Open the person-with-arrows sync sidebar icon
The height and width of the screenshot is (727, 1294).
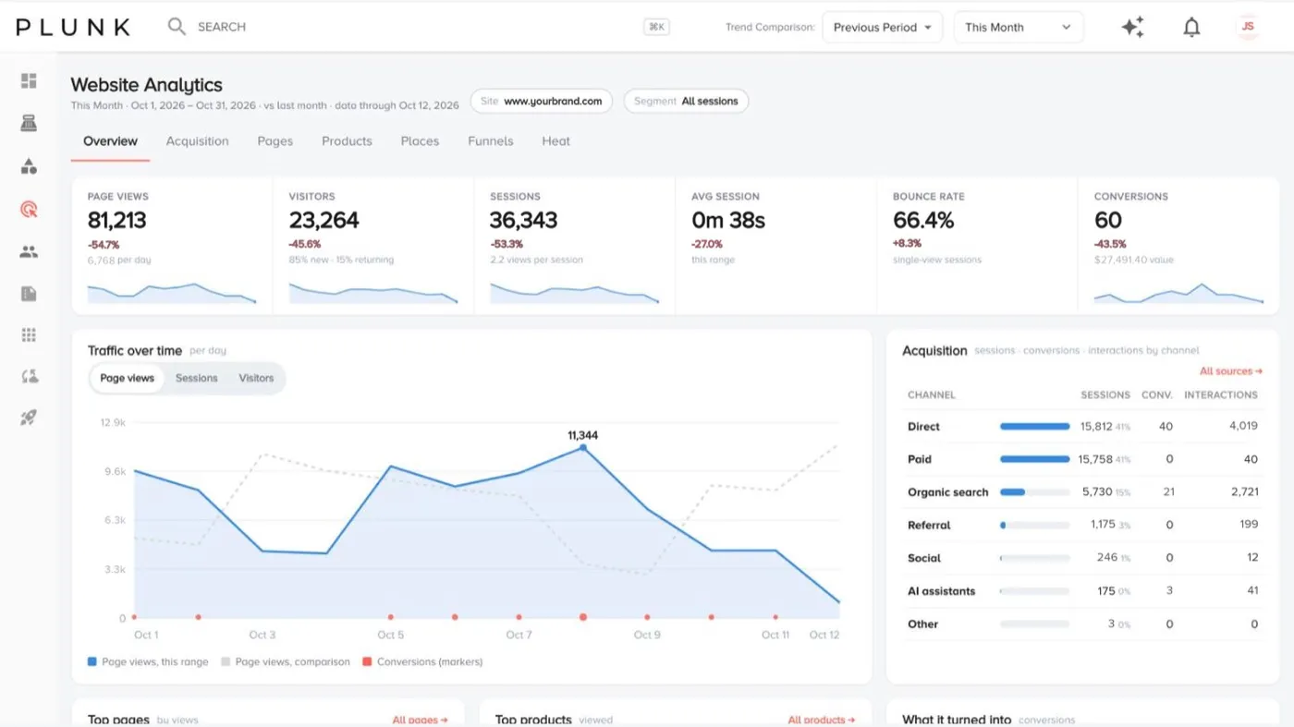(29, 376)
